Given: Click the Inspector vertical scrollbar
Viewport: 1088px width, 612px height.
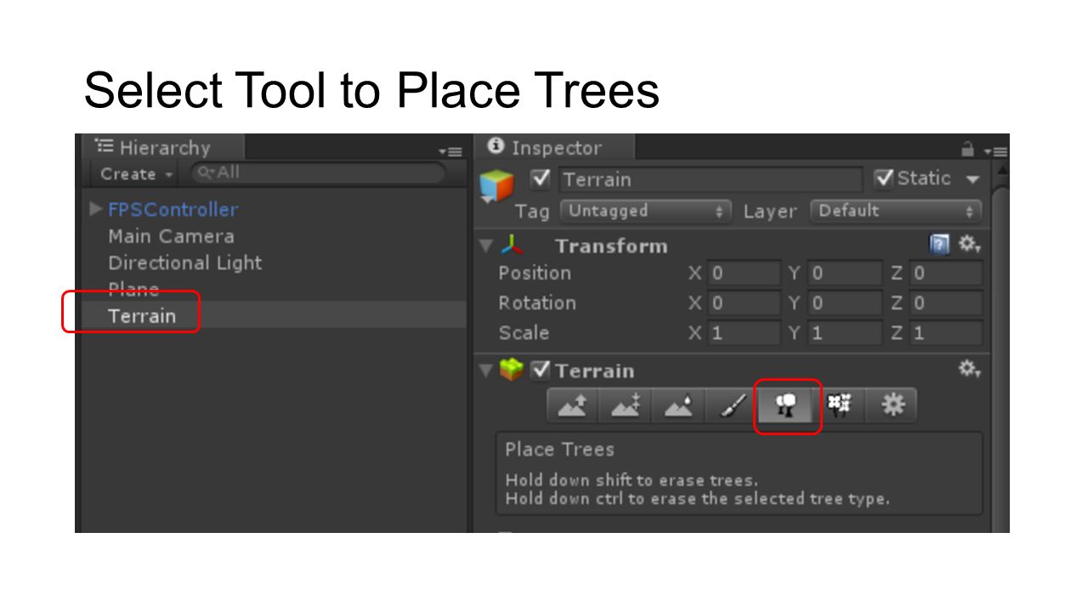Looking at the screenshot, I should tap(1000, 348).
